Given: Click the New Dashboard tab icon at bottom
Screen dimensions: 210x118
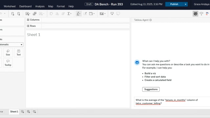Looking at the screenshot, I should pos(29,111).
